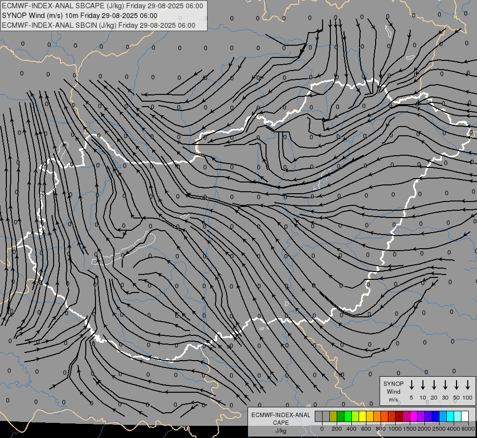
Task: Select the white CAPE legend swatch
Action: 465,416
